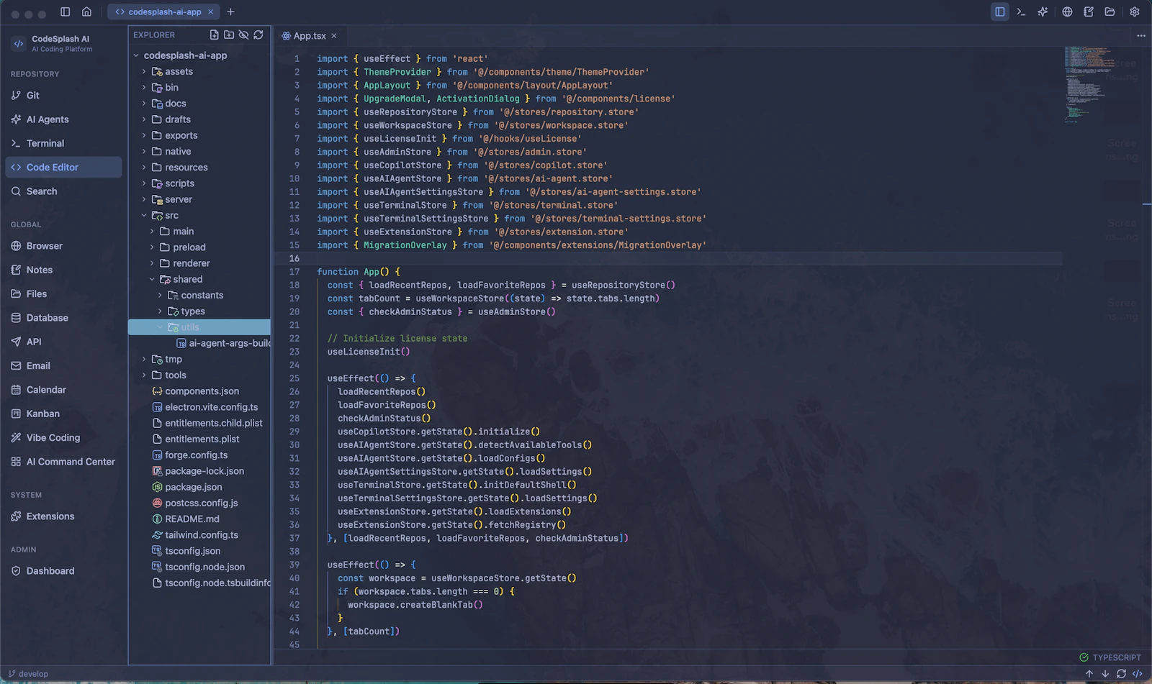1152x684 pixels.
Task: Open Extensions in the sidebar
Action: 63,516
